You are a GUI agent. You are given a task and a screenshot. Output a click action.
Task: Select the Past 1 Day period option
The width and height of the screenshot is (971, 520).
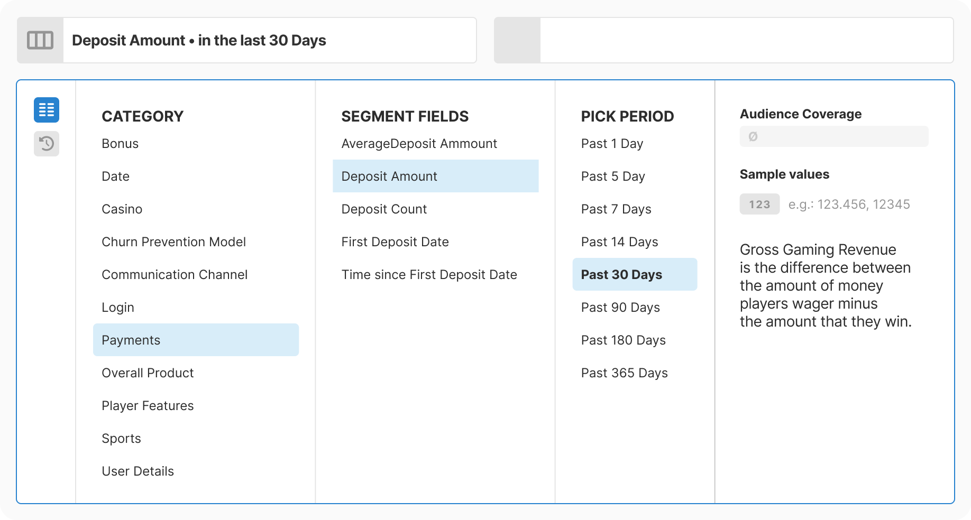click(x=611, y=143)
